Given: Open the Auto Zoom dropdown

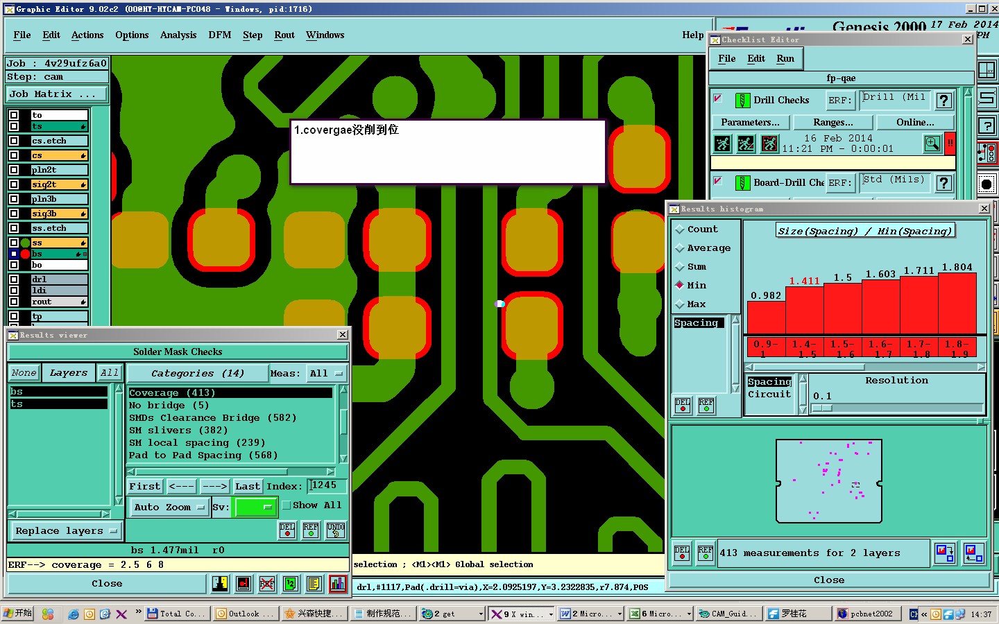Looking at the screenshot, I should pos(169,508).
